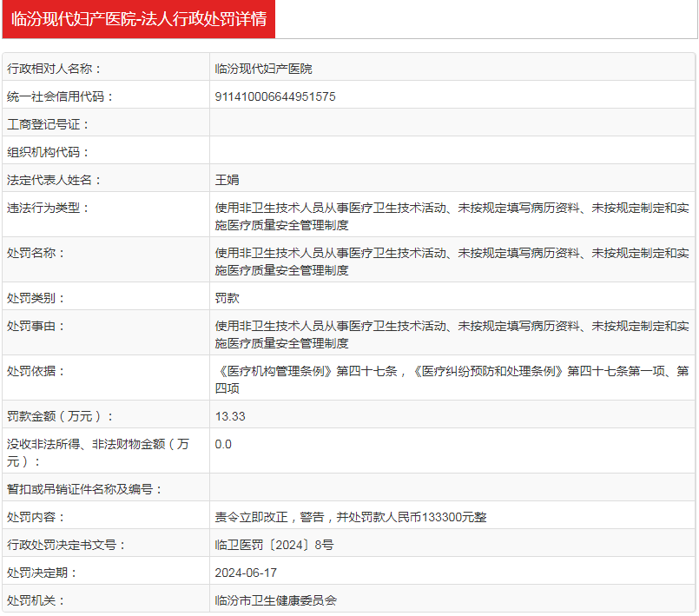Select the 责令立即改正 penalty content text
Screen dimensions: 699x616
pos(351,517)
